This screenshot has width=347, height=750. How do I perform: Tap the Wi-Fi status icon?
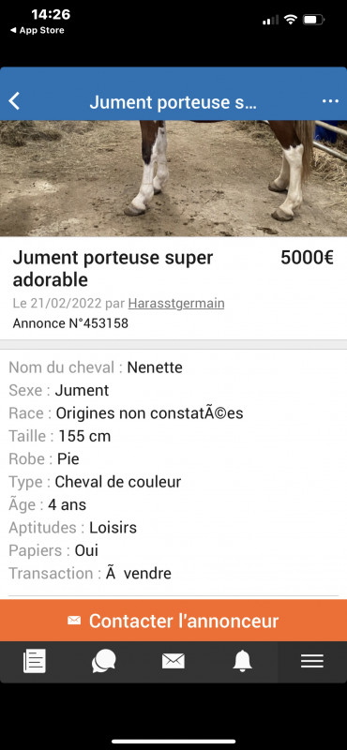(x=290, y=20)
